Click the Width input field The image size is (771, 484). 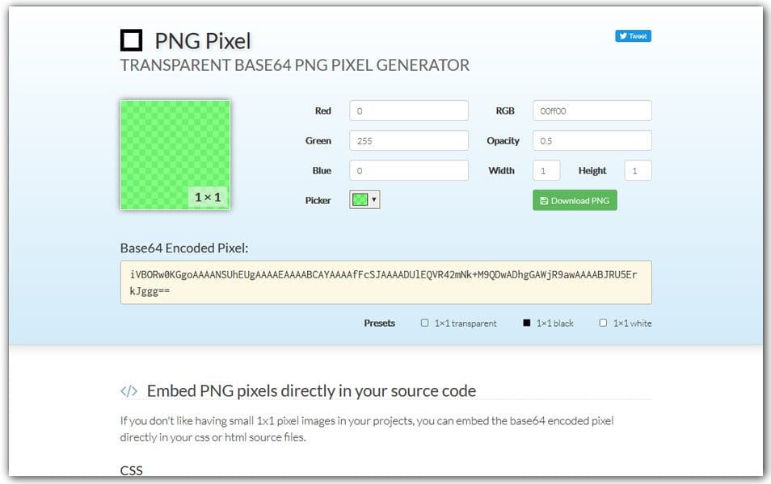tap(546, 170)
